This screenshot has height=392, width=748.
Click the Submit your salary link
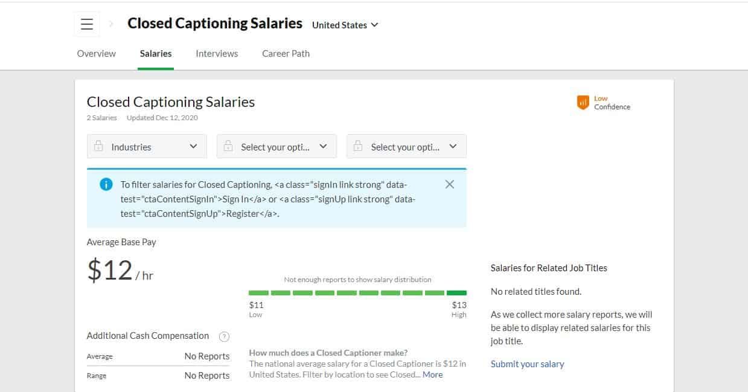coord(527,364)
